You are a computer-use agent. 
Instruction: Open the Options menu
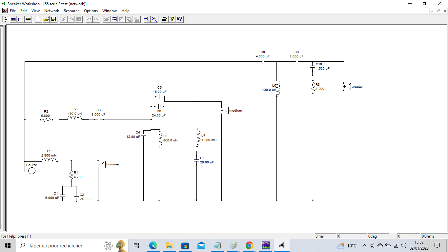click(x=91, y=11)
